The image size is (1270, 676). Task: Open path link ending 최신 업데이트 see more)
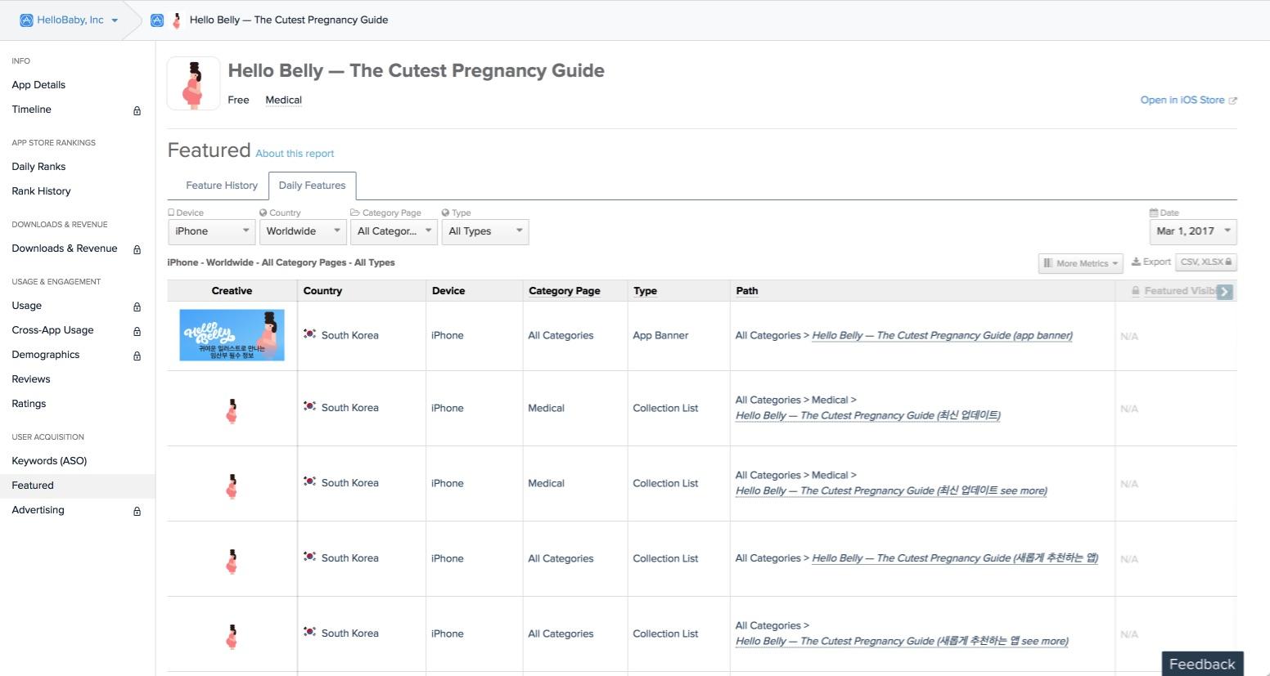click(x=891, y=490)
